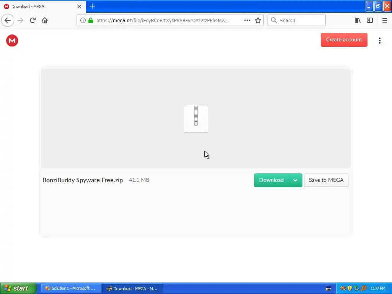
Task: Click the 1:37 PM system clock
Action: [378, 288]
